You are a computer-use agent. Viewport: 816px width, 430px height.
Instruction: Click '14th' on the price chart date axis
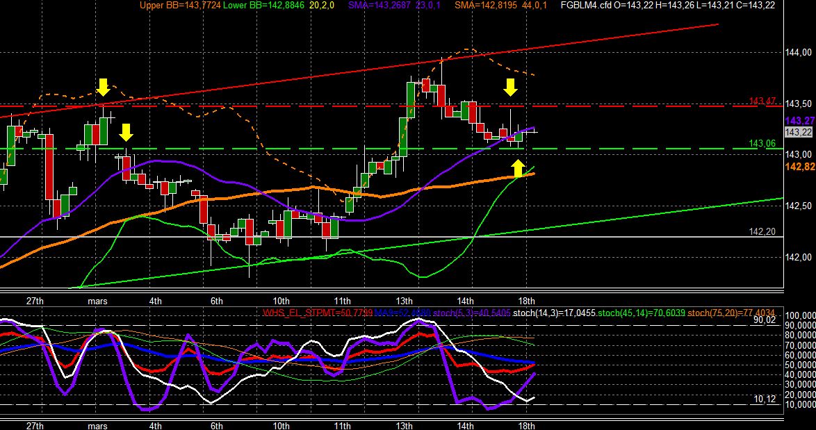click(x=465, y=301)
